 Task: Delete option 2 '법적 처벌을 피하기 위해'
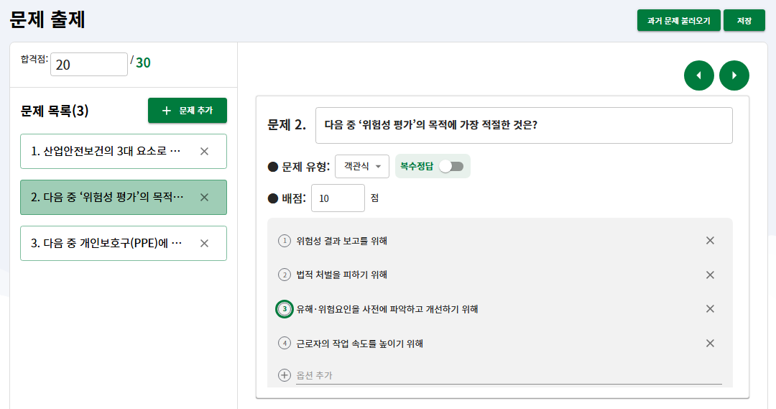(x=710, y=275)
